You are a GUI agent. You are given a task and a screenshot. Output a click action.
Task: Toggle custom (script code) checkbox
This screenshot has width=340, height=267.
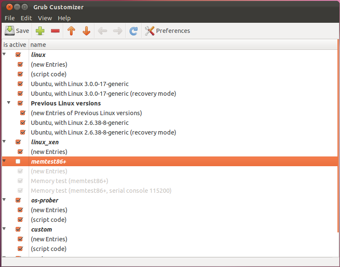tap(20, 248)
